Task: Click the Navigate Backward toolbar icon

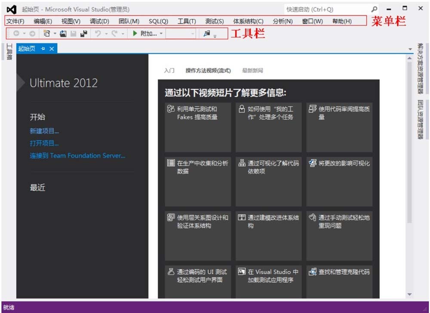Action: pos(16,33)
